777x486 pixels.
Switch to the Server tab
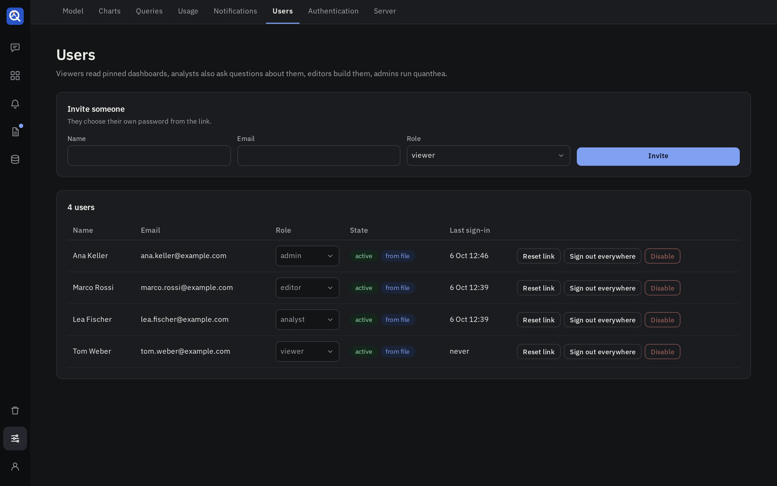(385, 11)
